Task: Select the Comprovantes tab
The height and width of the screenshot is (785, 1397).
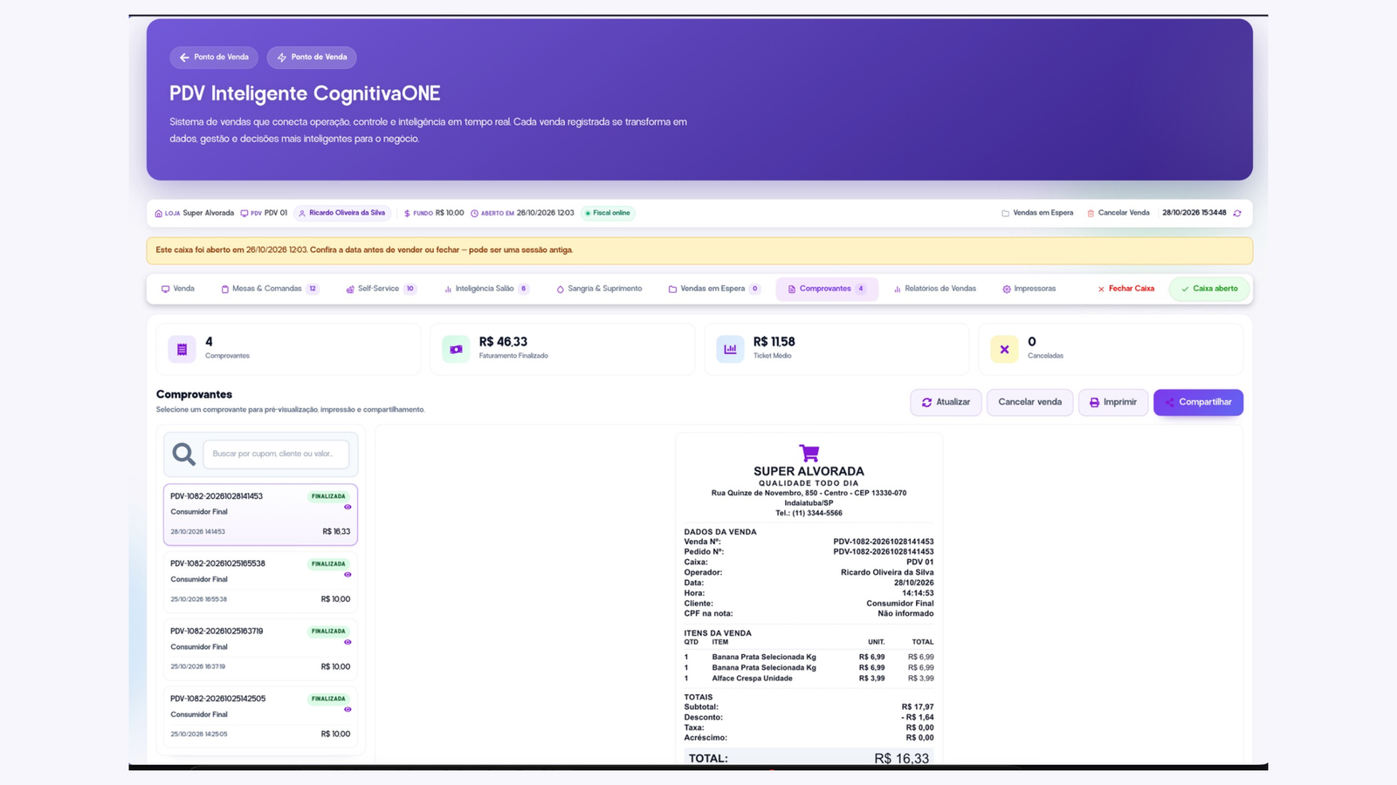Action: coord(827,289)
